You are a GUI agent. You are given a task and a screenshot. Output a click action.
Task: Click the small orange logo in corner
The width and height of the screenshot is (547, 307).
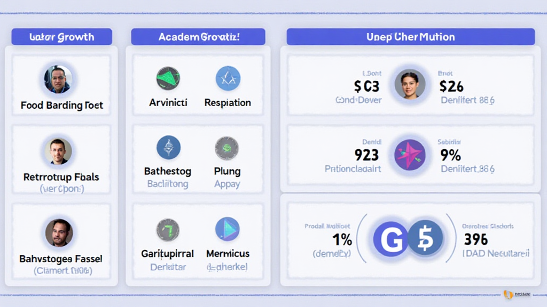click(x=508, y=295)
